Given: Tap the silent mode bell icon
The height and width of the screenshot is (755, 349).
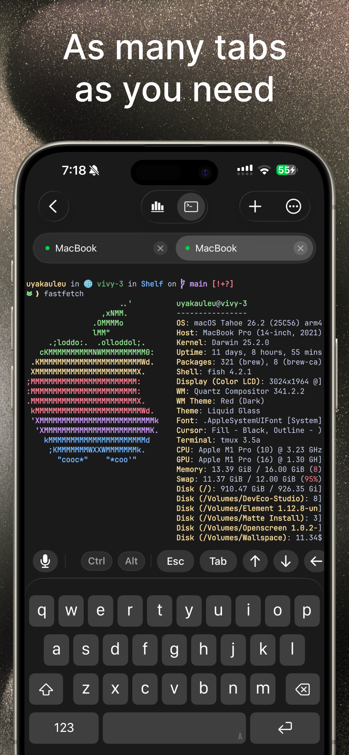Looking at the screenshot, I should (x=94, y=170).
